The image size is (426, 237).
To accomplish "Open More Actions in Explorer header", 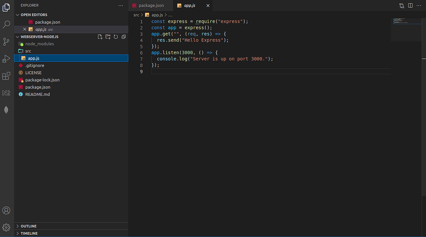I will (x=121, y=5).
